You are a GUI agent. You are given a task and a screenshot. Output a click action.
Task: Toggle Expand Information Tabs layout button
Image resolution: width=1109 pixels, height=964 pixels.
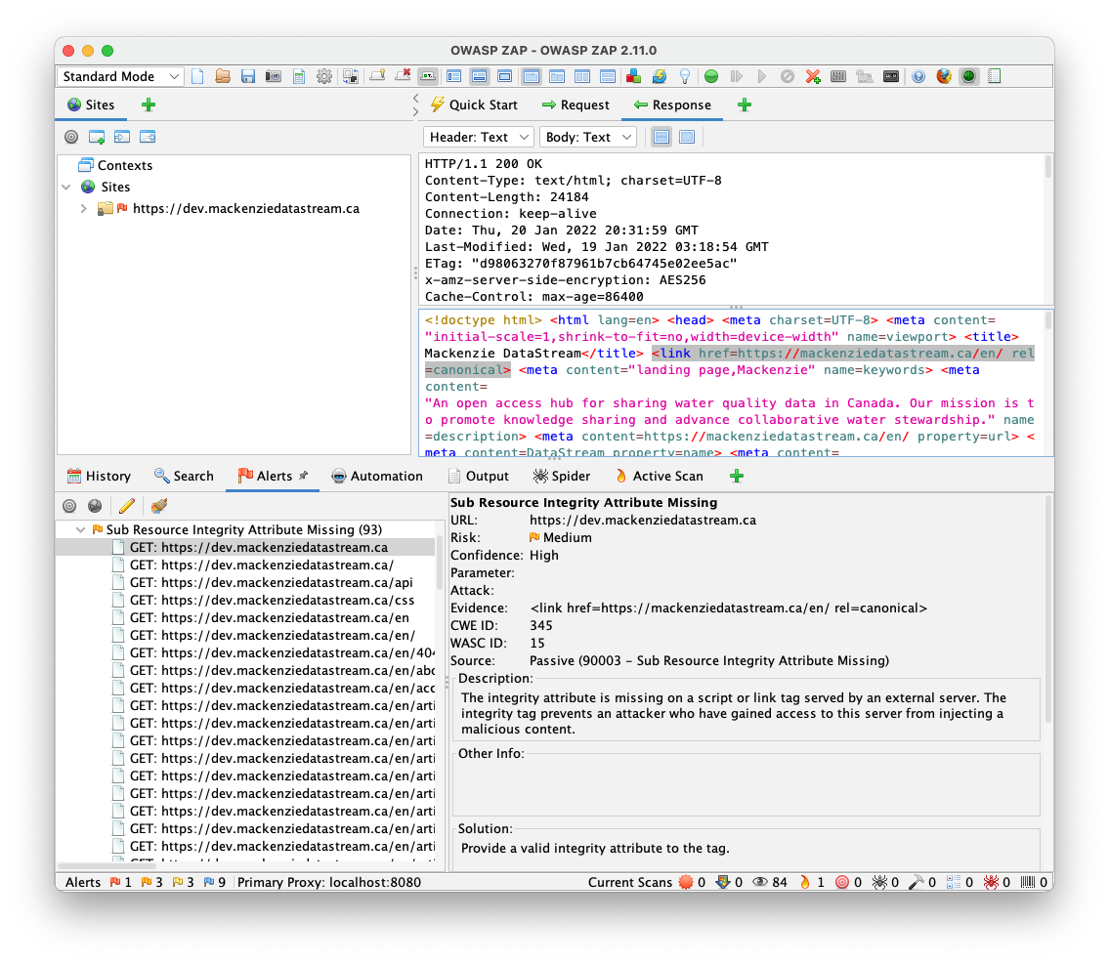[x=480, y=76]
